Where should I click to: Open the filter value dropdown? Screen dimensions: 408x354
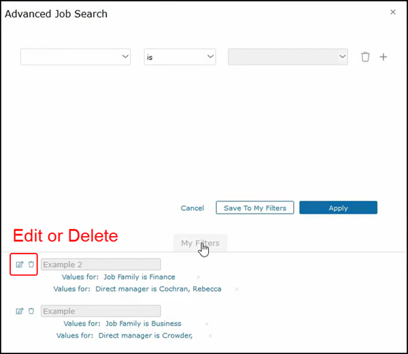coord(288,58)
